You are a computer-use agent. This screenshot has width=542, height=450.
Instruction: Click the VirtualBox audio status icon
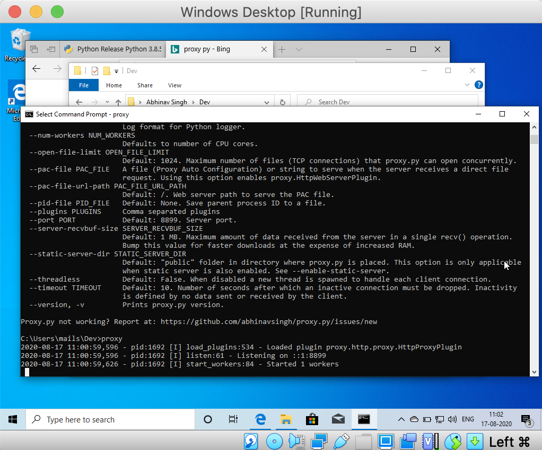(296, 440)
